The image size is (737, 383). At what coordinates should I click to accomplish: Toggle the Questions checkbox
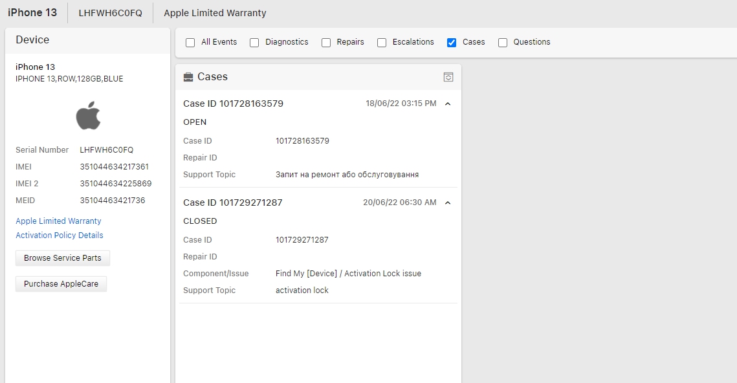[x=503, y=43]
